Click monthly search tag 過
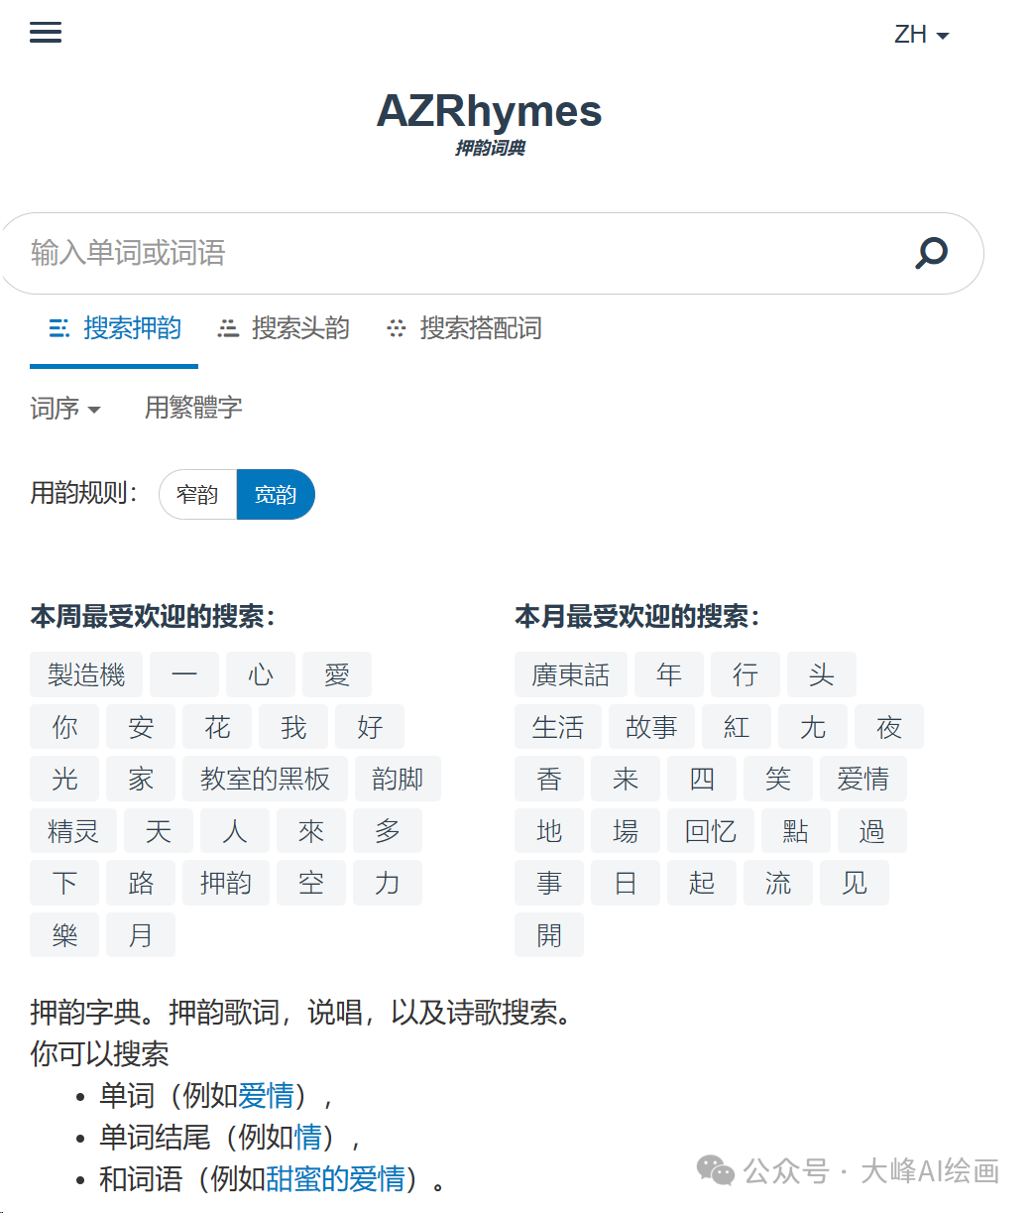1033x1213 pixels. 872,831
